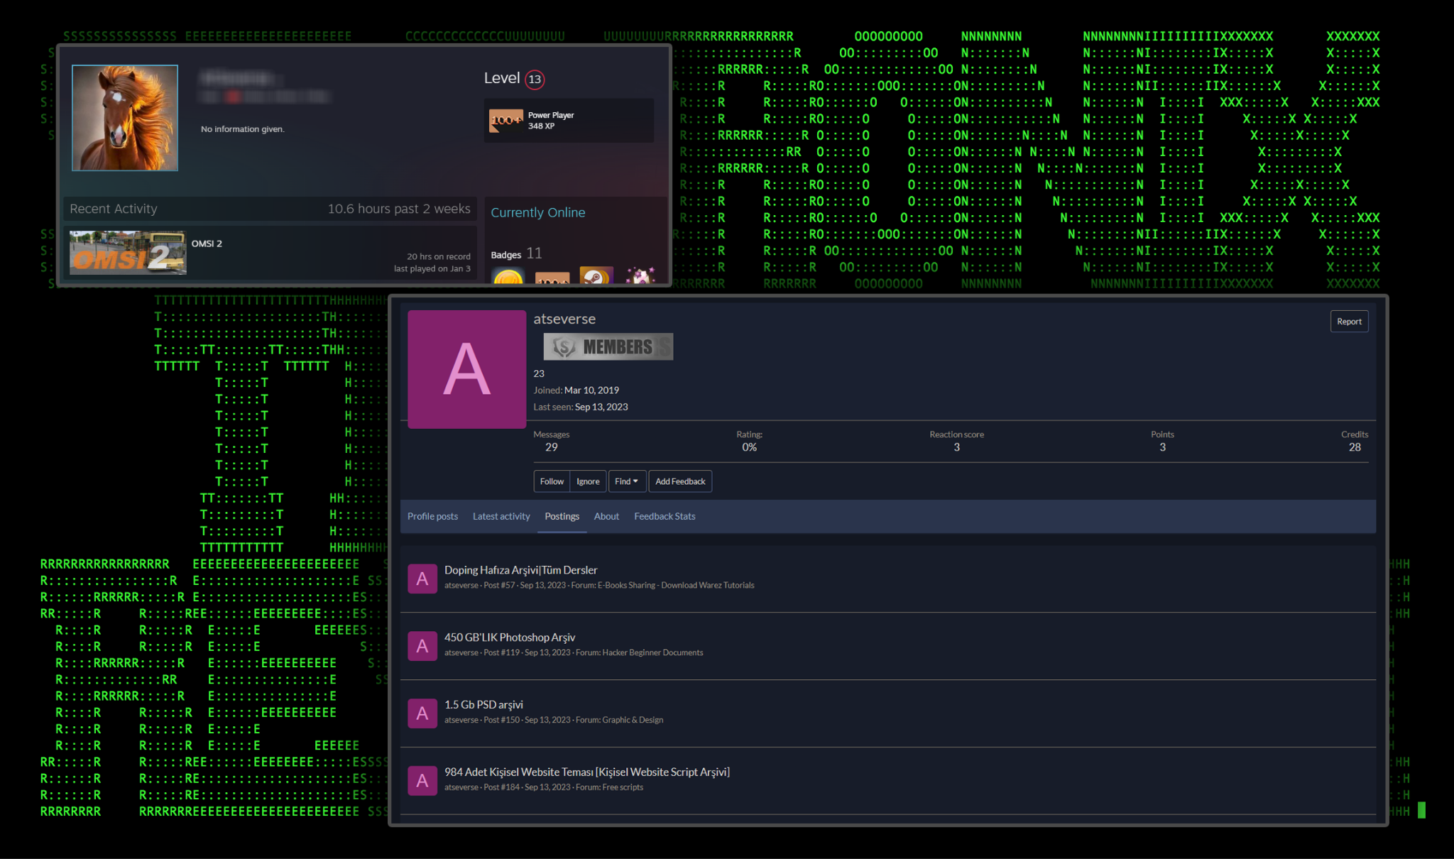
Task: Open the horse avatar picture
Action: click(x=125, y=118)
